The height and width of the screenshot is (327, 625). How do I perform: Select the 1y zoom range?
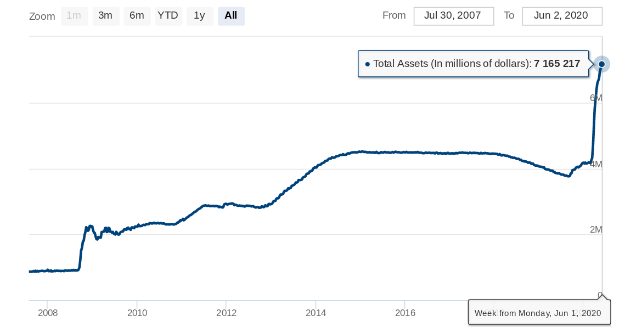[200, 16]
